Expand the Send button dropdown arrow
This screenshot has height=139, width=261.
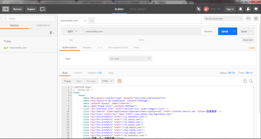tap(234, 31)
